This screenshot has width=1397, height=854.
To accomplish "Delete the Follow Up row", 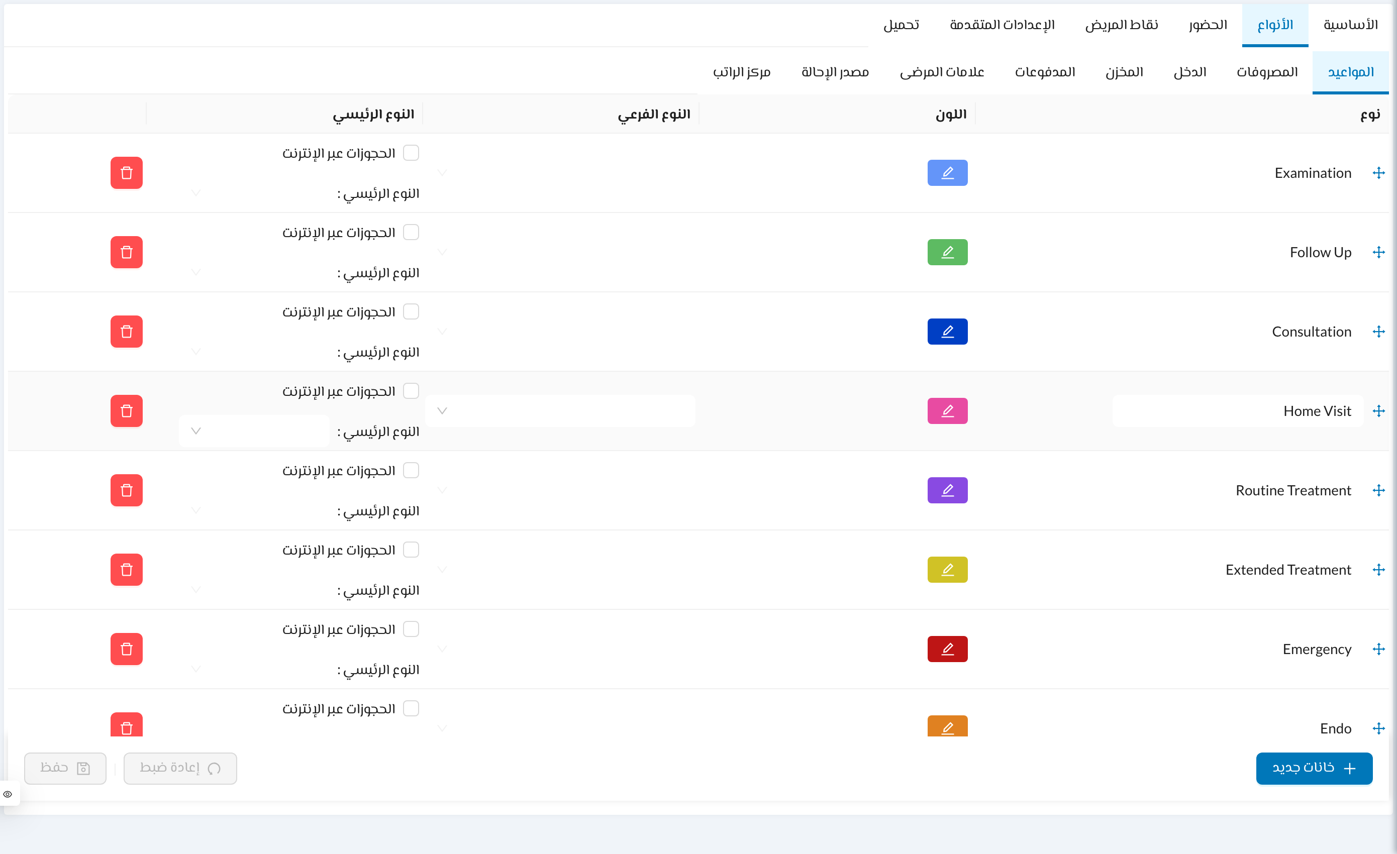I will pyautogui.click(x=127, y=252).
